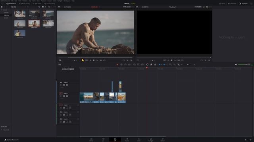Click Mark Out in the timeline viewer
The height and width of the screenshot is (142, 254).
click(209, 60)
